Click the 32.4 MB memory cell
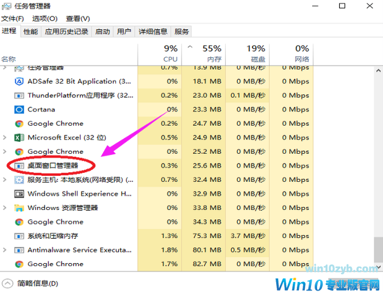Image resolution: width=383 pixels, height=293 pixels. pyautogui.click(x=204, y=179)
